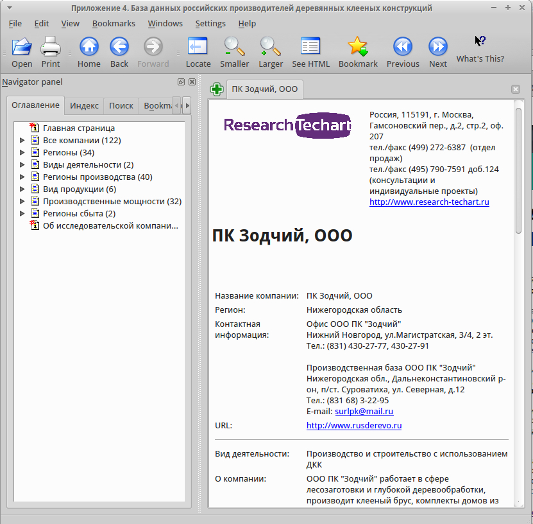Viewport: 533px width, 524px height.
Task: Select the ПК Зодчий, ООО document tab
Action: (x=264, y=89)
